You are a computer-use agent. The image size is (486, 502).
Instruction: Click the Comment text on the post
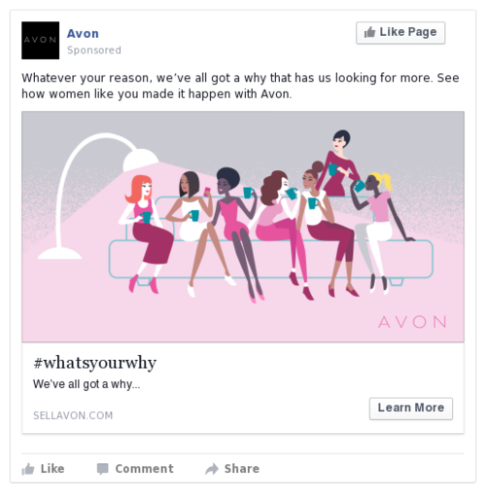144,469
